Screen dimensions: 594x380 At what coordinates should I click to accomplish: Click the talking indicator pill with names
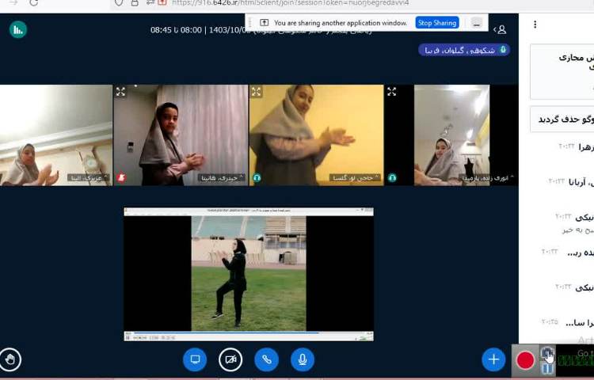pyautogui.click(x=464, y=50)
